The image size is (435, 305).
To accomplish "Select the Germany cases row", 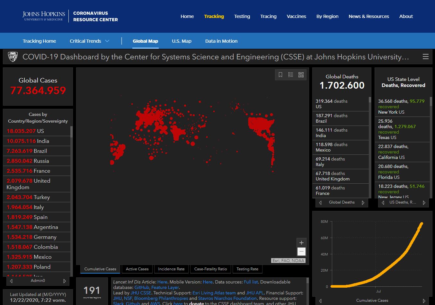I will click(x=37, y=237).
